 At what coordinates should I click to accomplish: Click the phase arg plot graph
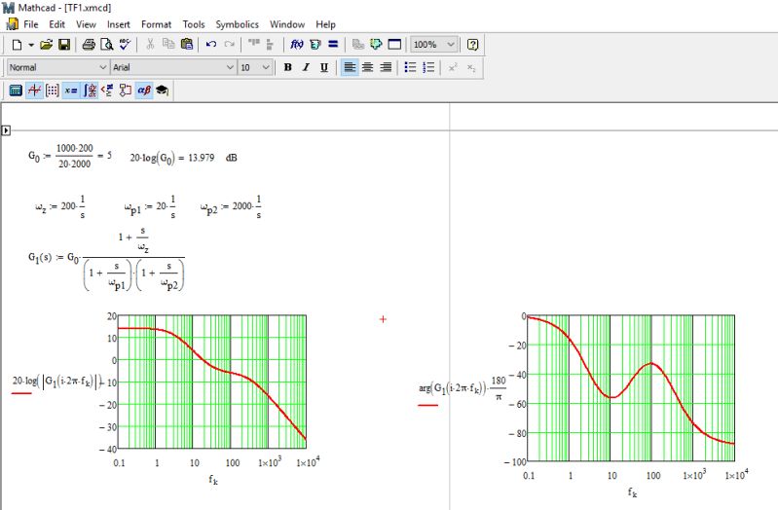[631, 388]
